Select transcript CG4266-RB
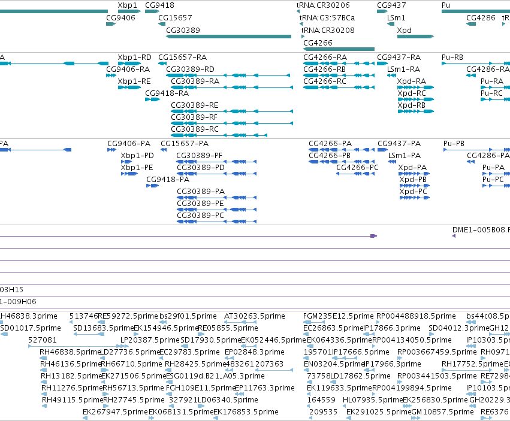The height and width of the screenshot is (421, 510). tap(324, 69)
